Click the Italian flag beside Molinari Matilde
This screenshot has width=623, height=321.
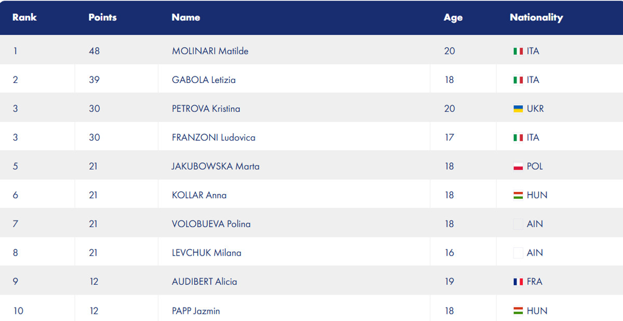coord(518,51)
